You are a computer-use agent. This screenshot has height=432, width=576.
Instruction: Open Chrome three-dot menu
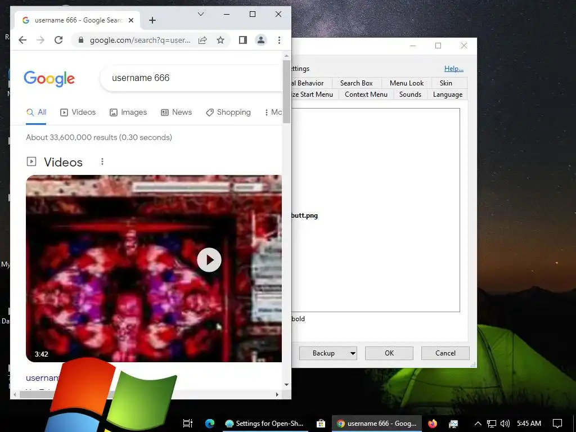(x=279, y=40)
